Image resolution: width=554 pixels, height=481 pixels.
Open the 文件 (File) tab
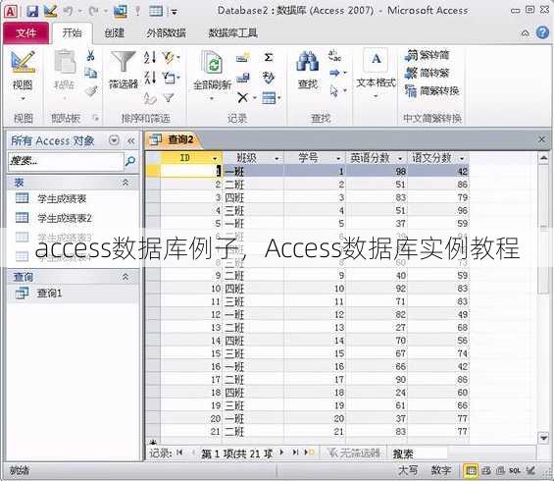(x=25, y=33)
